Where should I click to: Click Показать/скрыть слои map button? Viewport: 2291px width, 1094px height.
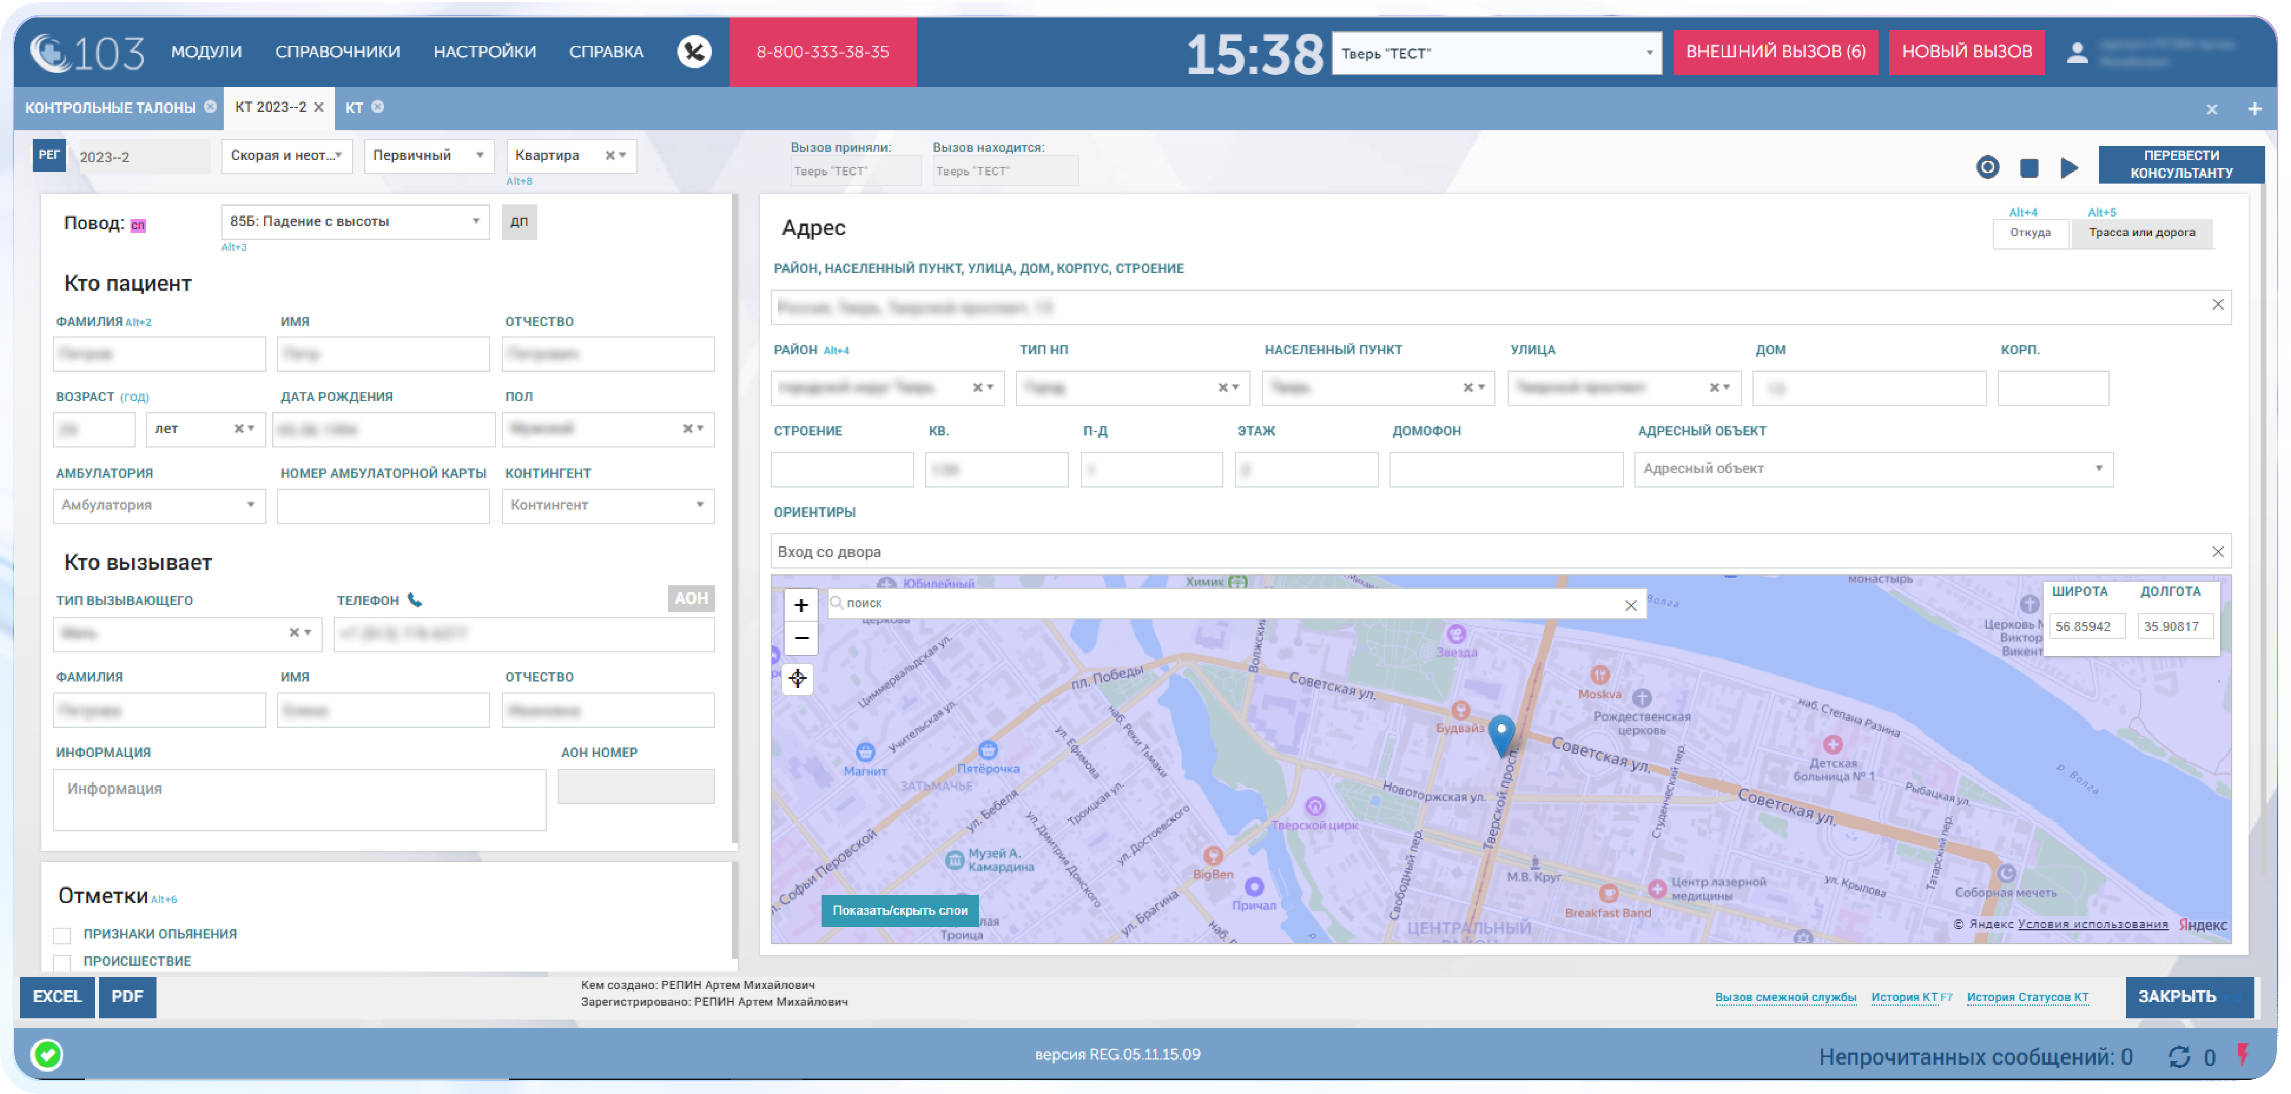pyautogui.click(x=899, y=910)
